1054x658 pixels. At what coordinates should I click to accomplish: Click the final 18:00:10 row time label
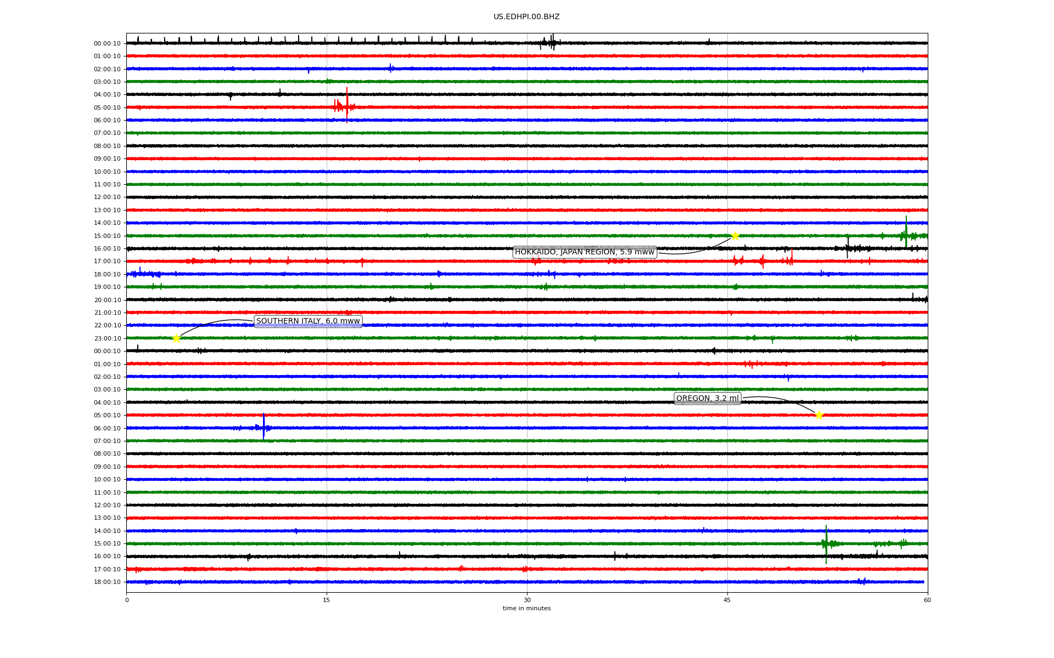pos(107,582)
